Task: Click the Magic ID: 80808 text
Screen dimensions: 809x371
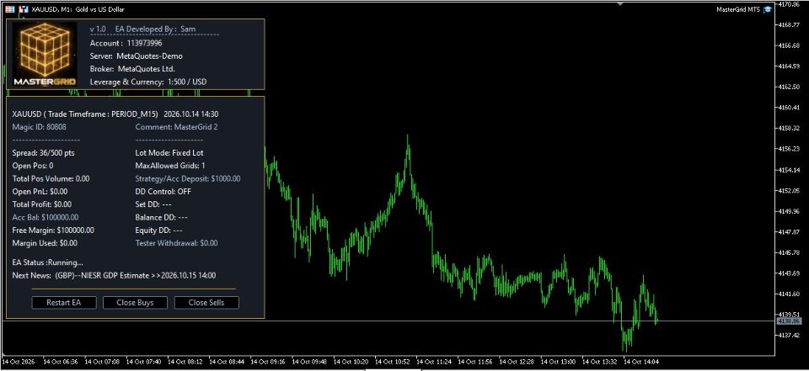Action: 40,127
